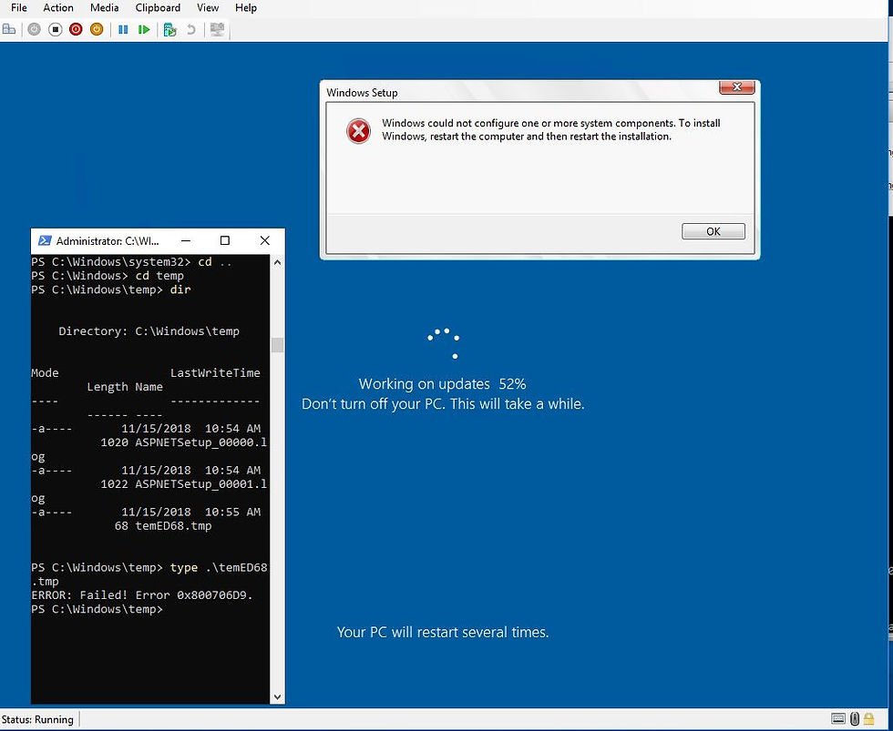Open the Media menu
Screen dimensions: 893x731
[x=104, y=8]
